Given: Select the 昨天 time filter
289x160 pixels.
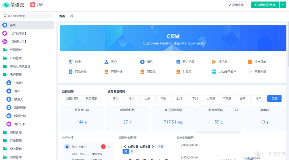Looking at the screenshot, I should [116, 98].
